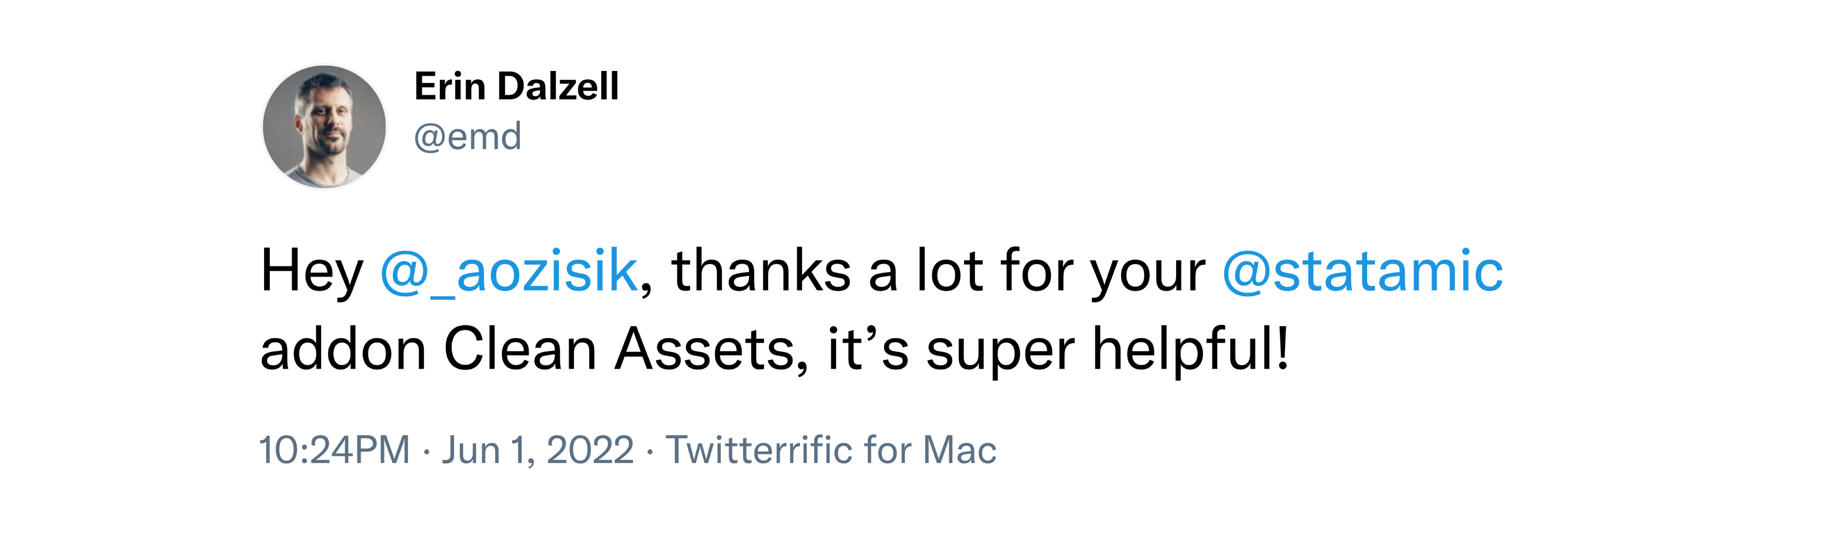The width and height of the screenshot is (1823, 543).
Task: Click the word addon in the tweet
Action: tap(343, 349)
